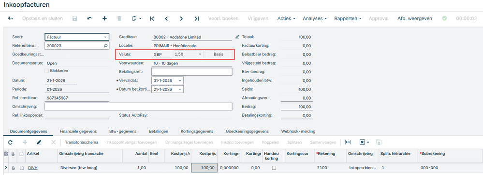483x175 pixels.
Task: Click the Datum field 21-1-2026
Action: tap(61, 81)
